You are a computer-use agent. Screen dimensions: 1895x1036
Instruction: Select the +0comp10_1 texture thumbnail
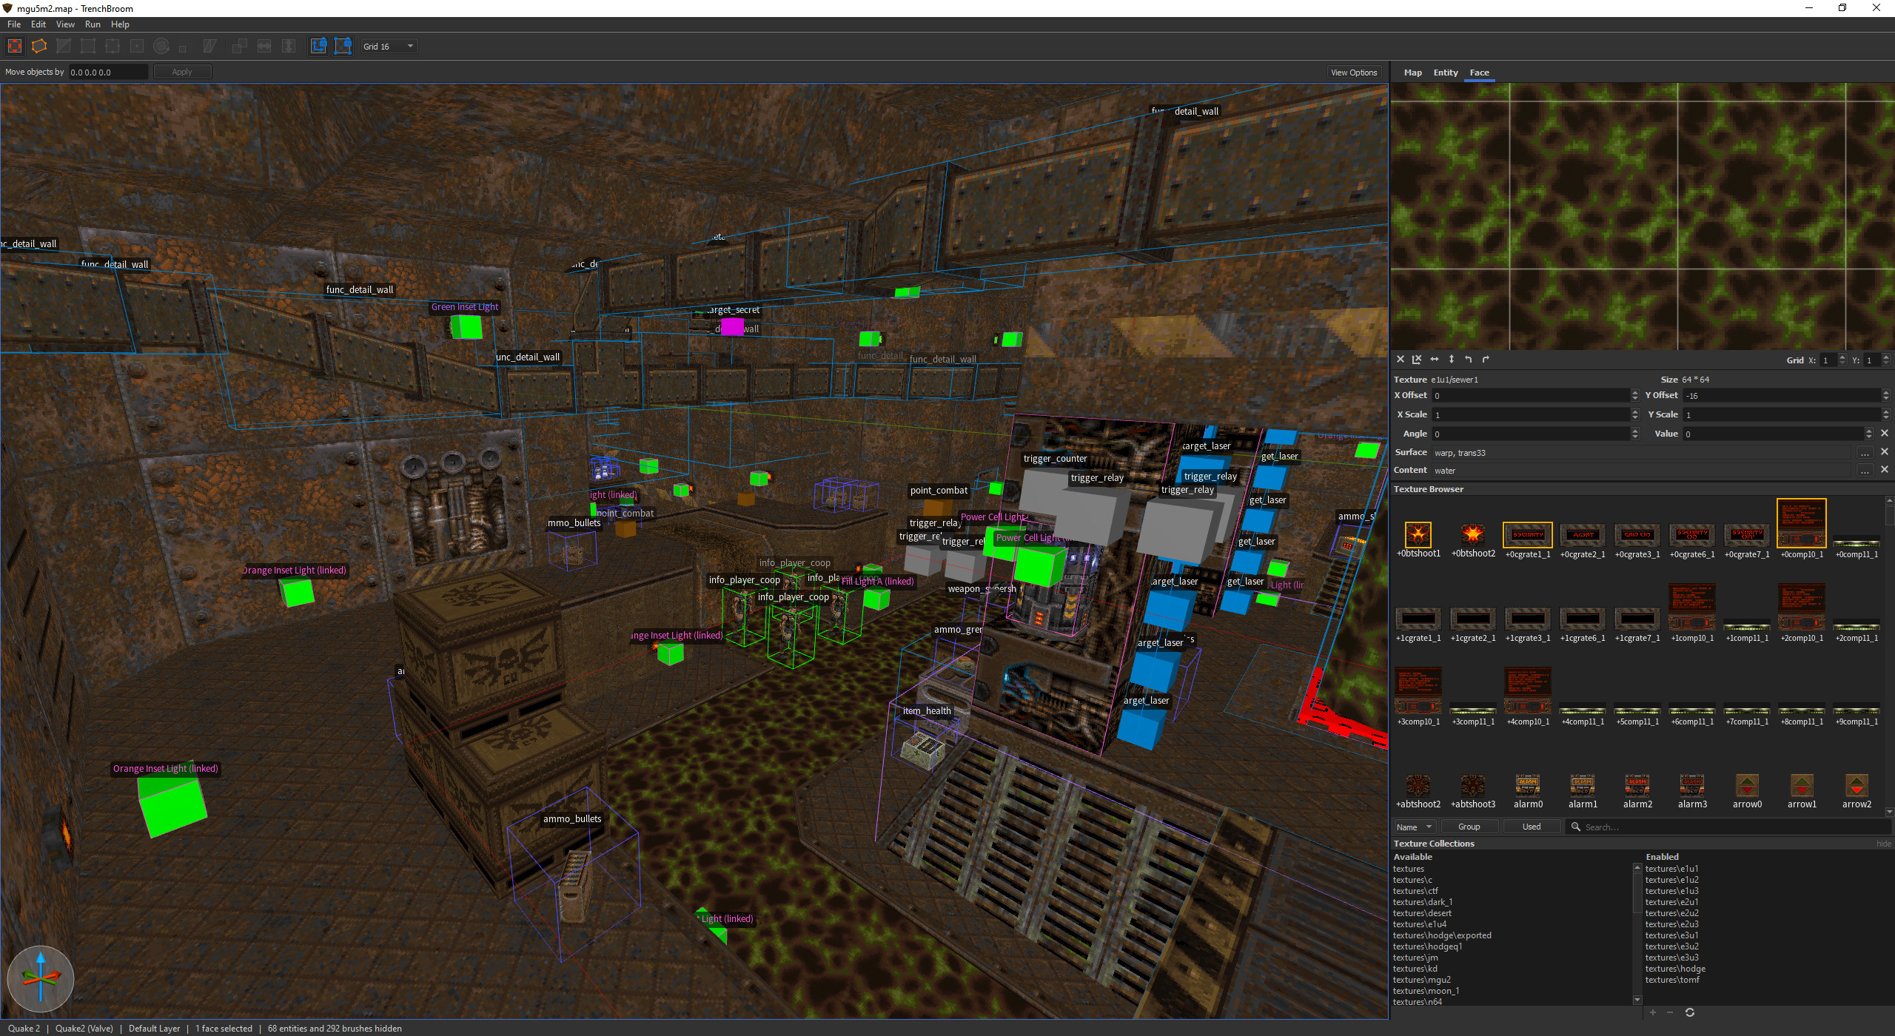click(x=1801, y=523)
